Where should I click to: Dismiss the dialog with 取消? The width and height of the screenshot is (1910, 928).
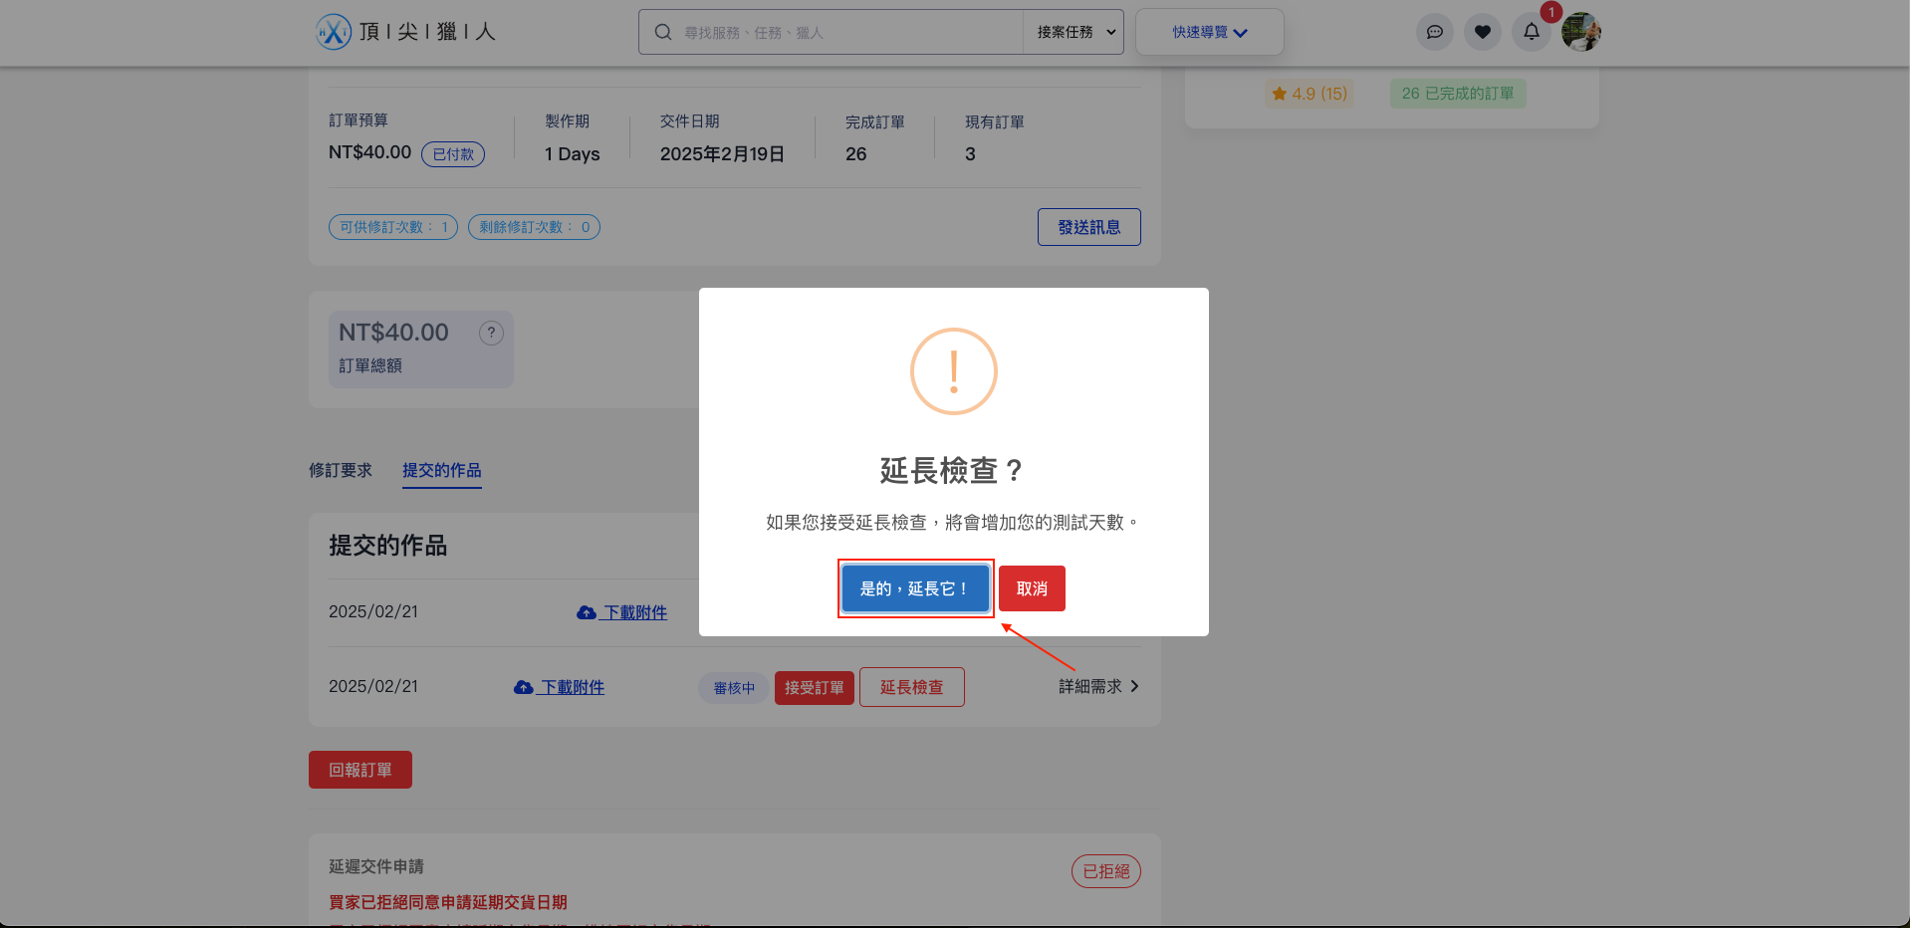coord(1031,587)
